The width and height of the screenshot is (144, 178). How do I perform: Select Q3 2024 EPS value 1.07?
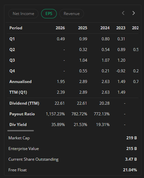coord(106,60)
